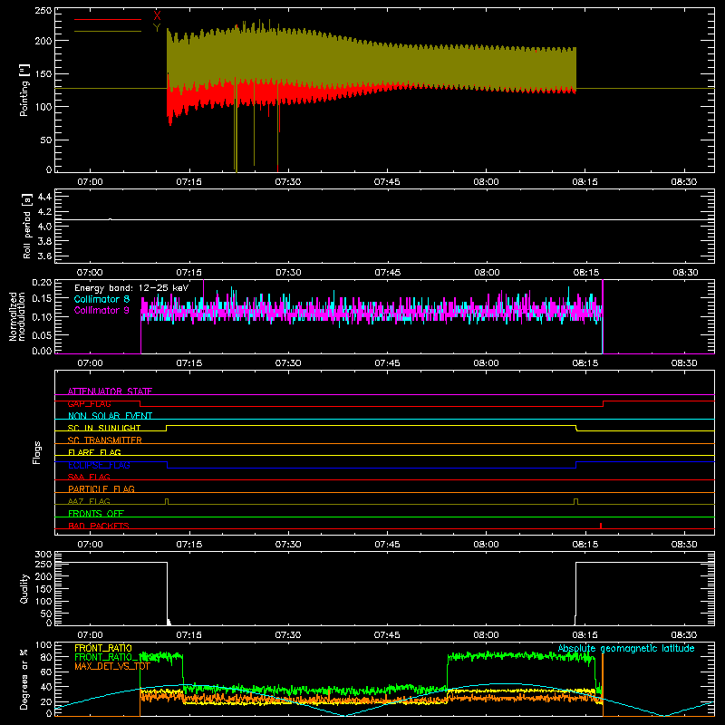Click the PARTICLE_FLAG label
The image size is (725, 725).
(101, 488)
